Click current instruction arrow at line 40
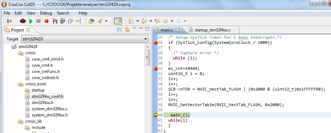Screen dimensions: 331x133 coord(155,115)
